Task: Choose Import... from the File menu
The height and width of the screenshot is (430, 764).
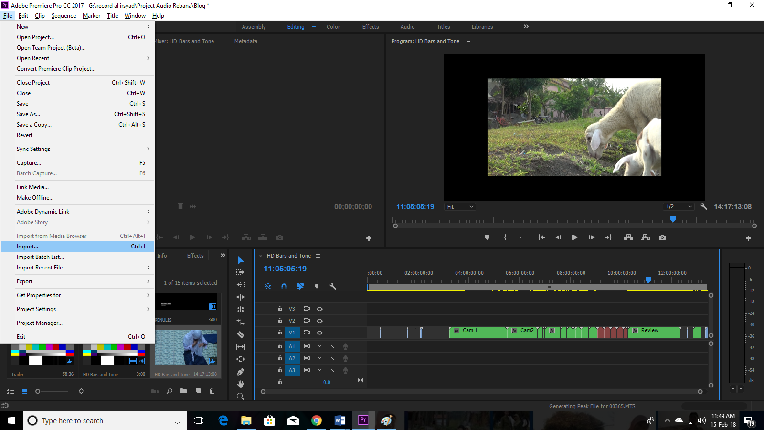Action: [28, 247]
